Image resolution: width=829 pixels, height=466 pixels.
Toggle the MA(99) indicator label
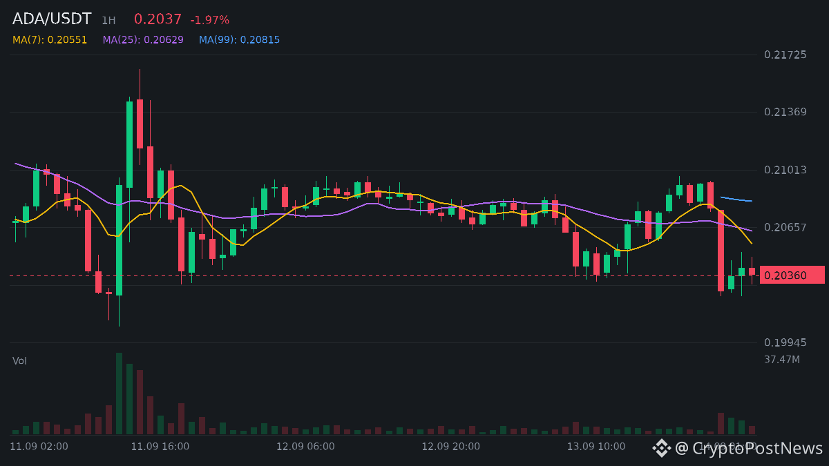(x=240, y=40)
